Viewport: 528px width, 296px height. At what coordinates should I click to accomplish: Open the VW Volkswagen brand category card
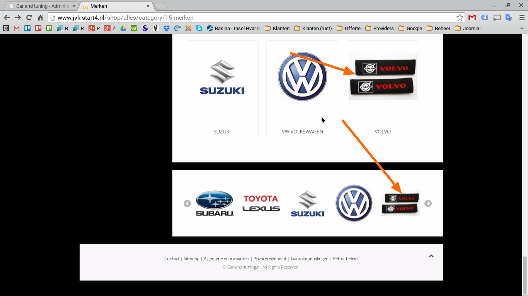click(303, 89)
